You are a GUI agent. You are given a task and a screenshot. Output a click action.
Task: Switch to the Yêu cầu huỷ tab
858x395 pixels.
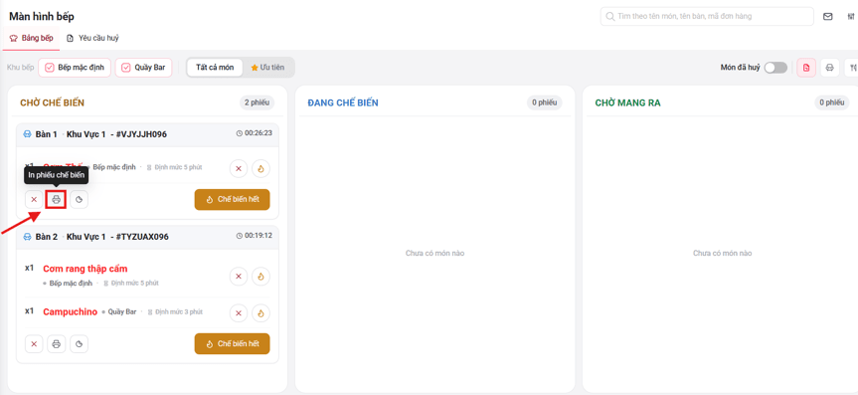click(92, 39)
